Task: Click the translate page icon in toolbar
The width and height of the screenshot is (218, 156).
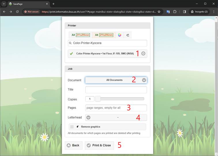Action: tap(168, 12)
